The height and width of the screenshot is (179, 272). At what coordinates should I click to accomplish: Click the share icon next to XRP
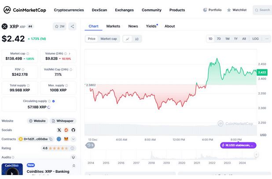(x=73, y=26)
